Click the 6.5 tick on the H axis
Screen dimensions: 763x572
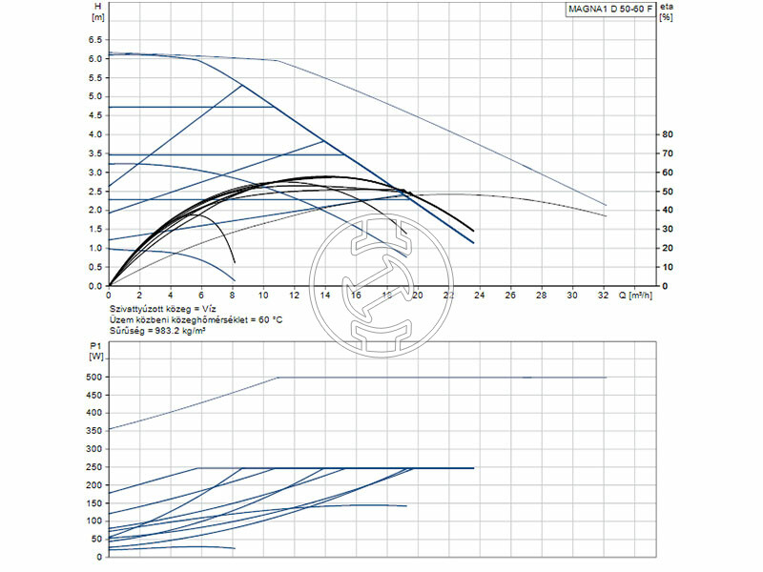pyautogui.click(x=94, y=40)
